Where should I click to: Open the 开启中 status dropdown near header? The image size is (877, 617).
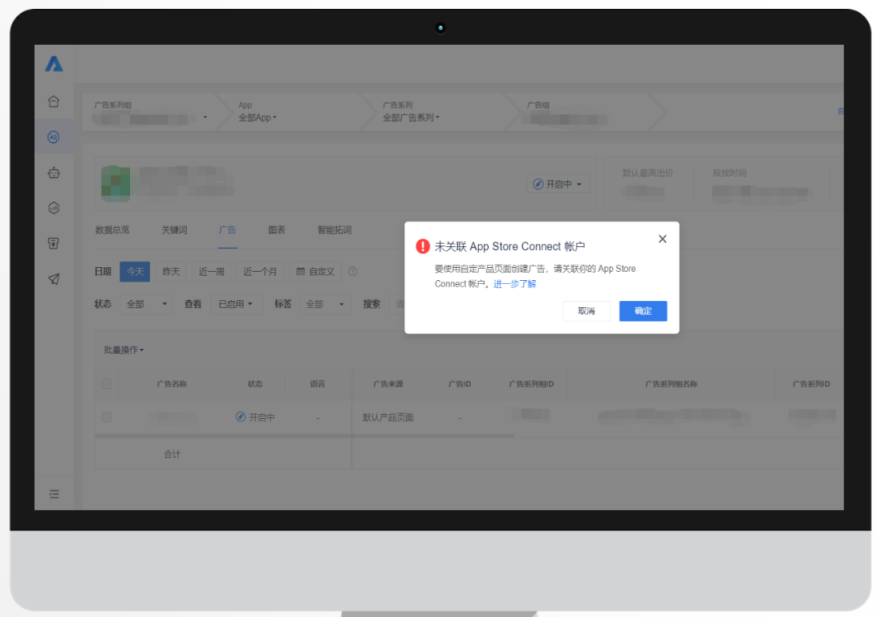[558, 184]
